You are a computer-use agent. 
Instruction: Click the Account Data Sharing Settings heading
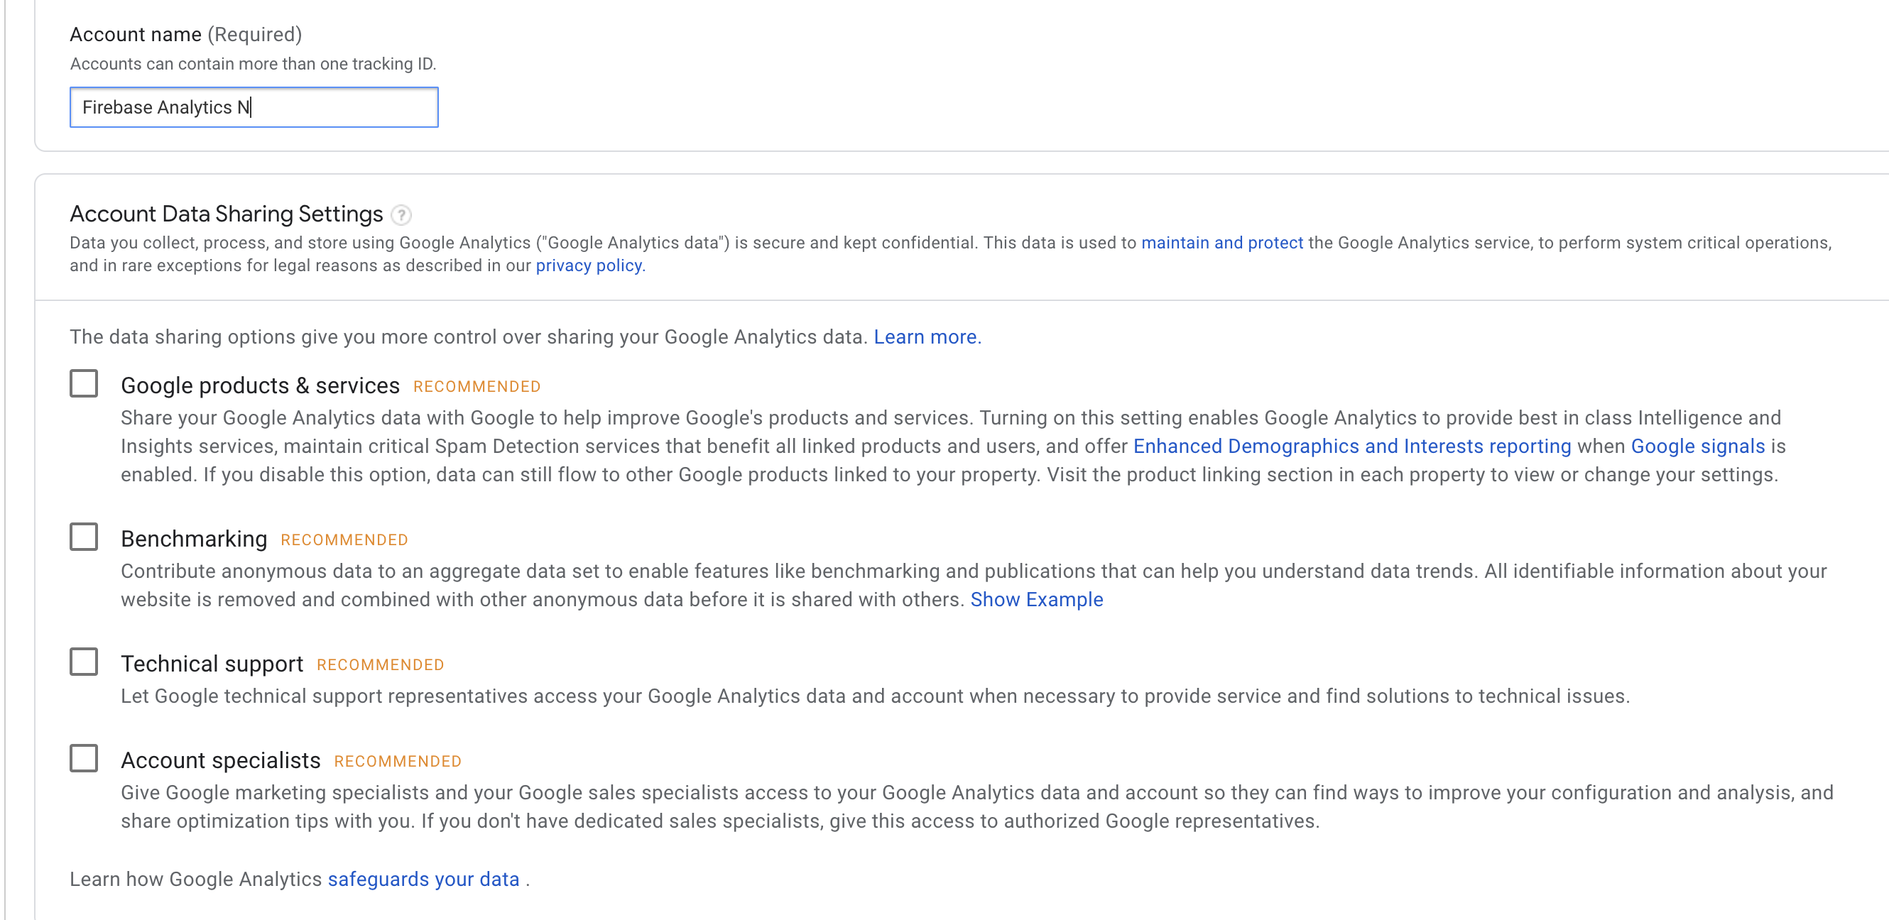pyautogui.click(x=226, y=214)
